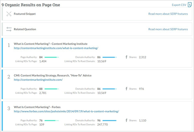Click the Page Authority value 88
The height and width of the screenshot is (132, 194).
click(41, 89)
